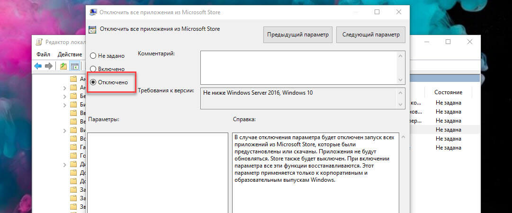Viewport: 512px width, 213px height.
Task: Close the Group Policy Editor background window
Action: pyautogui.click(x=469, y=42)
